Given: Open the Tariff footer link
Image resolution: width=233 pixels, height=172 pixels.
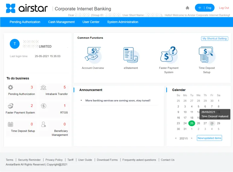Looking at the screenshot, I should 71,160.
